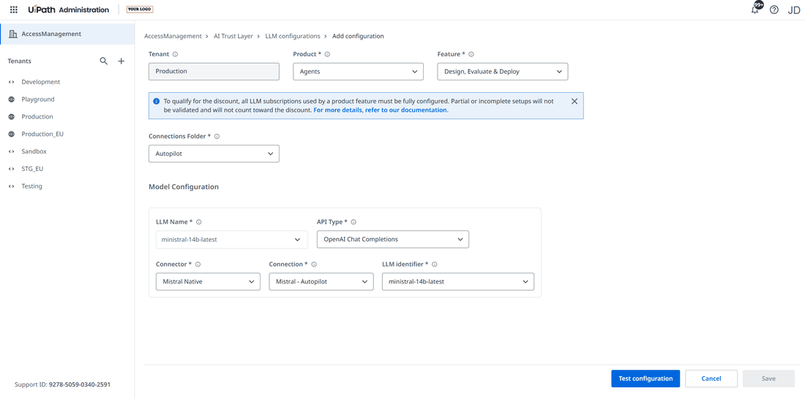The height and width of the screenshot is (399, 805).
Task: Go to AccessManagement breadcrumb
Action: tap(173, 37)
